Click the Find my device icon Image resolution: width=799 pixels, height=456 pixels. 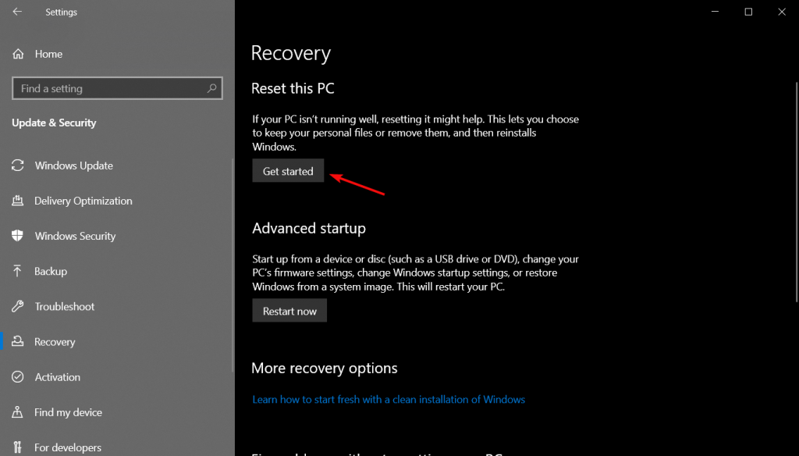17,412
